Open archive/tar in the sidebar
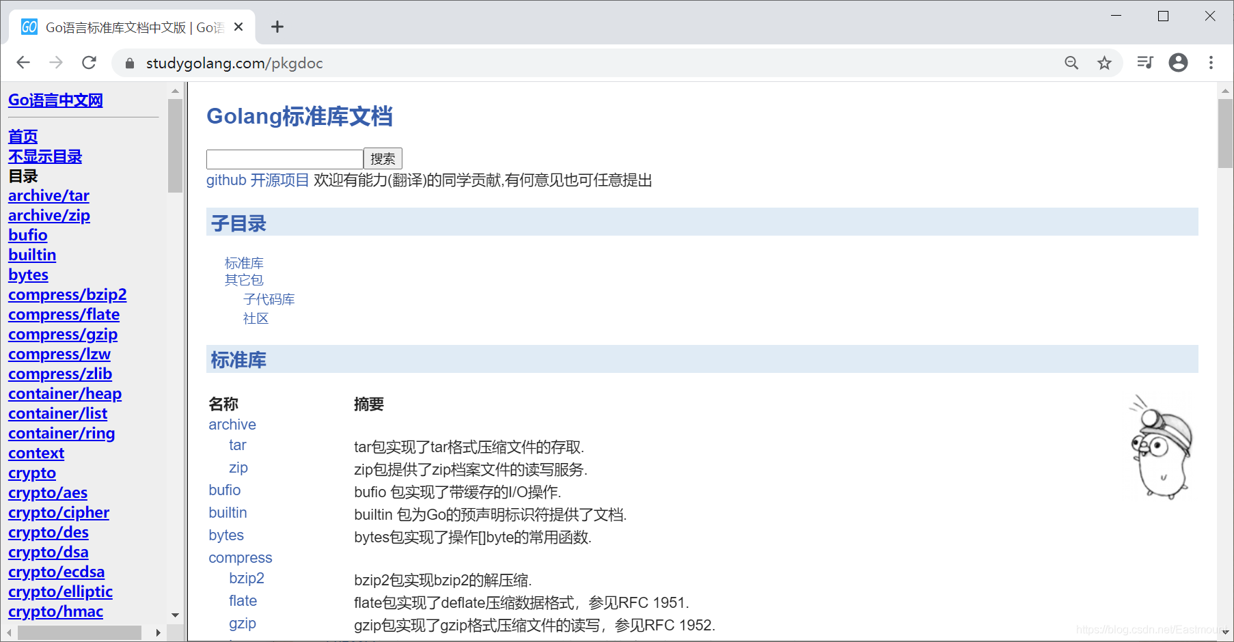The image size is (1234, 642). click(x=49, y=196)
